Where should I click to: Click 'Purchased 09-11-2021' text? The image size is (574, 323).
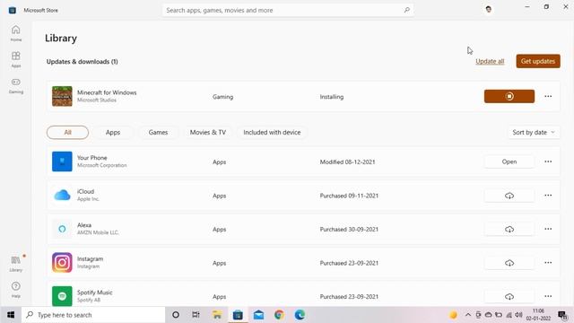349,196
